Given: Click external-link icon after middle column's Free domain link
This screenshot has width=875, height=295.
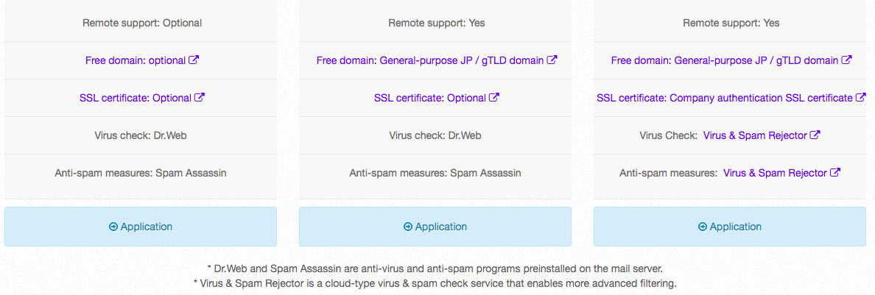Looking at the screenshot, I should pos(552,60).
